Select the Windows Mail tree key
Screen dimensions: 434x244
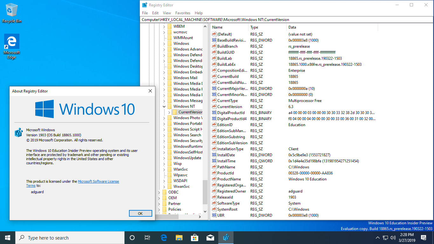(x=185, y=78)
